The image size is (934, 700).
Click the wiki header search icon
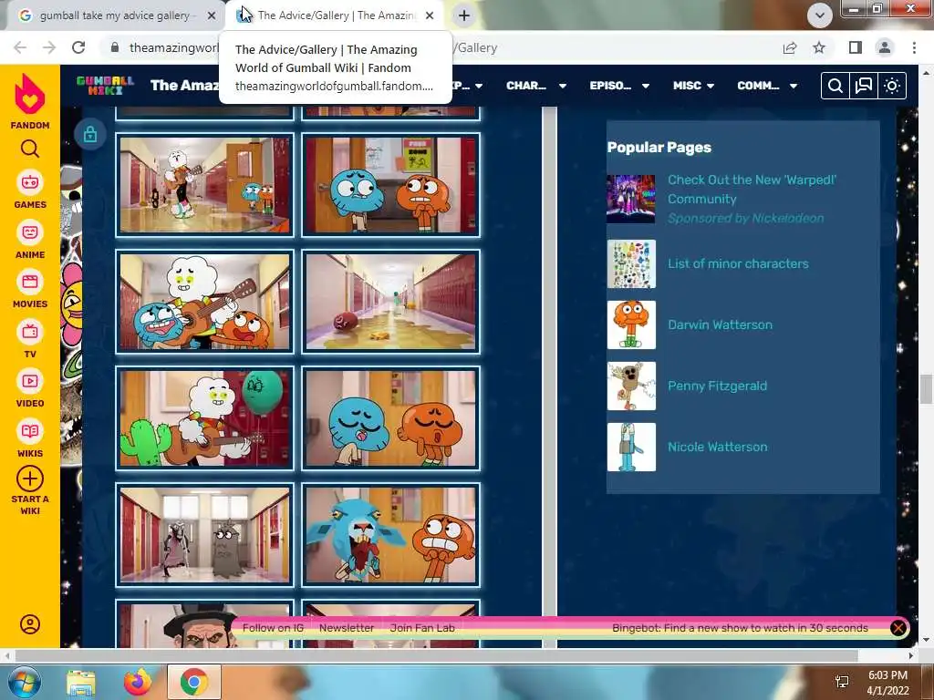pyautogui.click(x=835, y=86)
